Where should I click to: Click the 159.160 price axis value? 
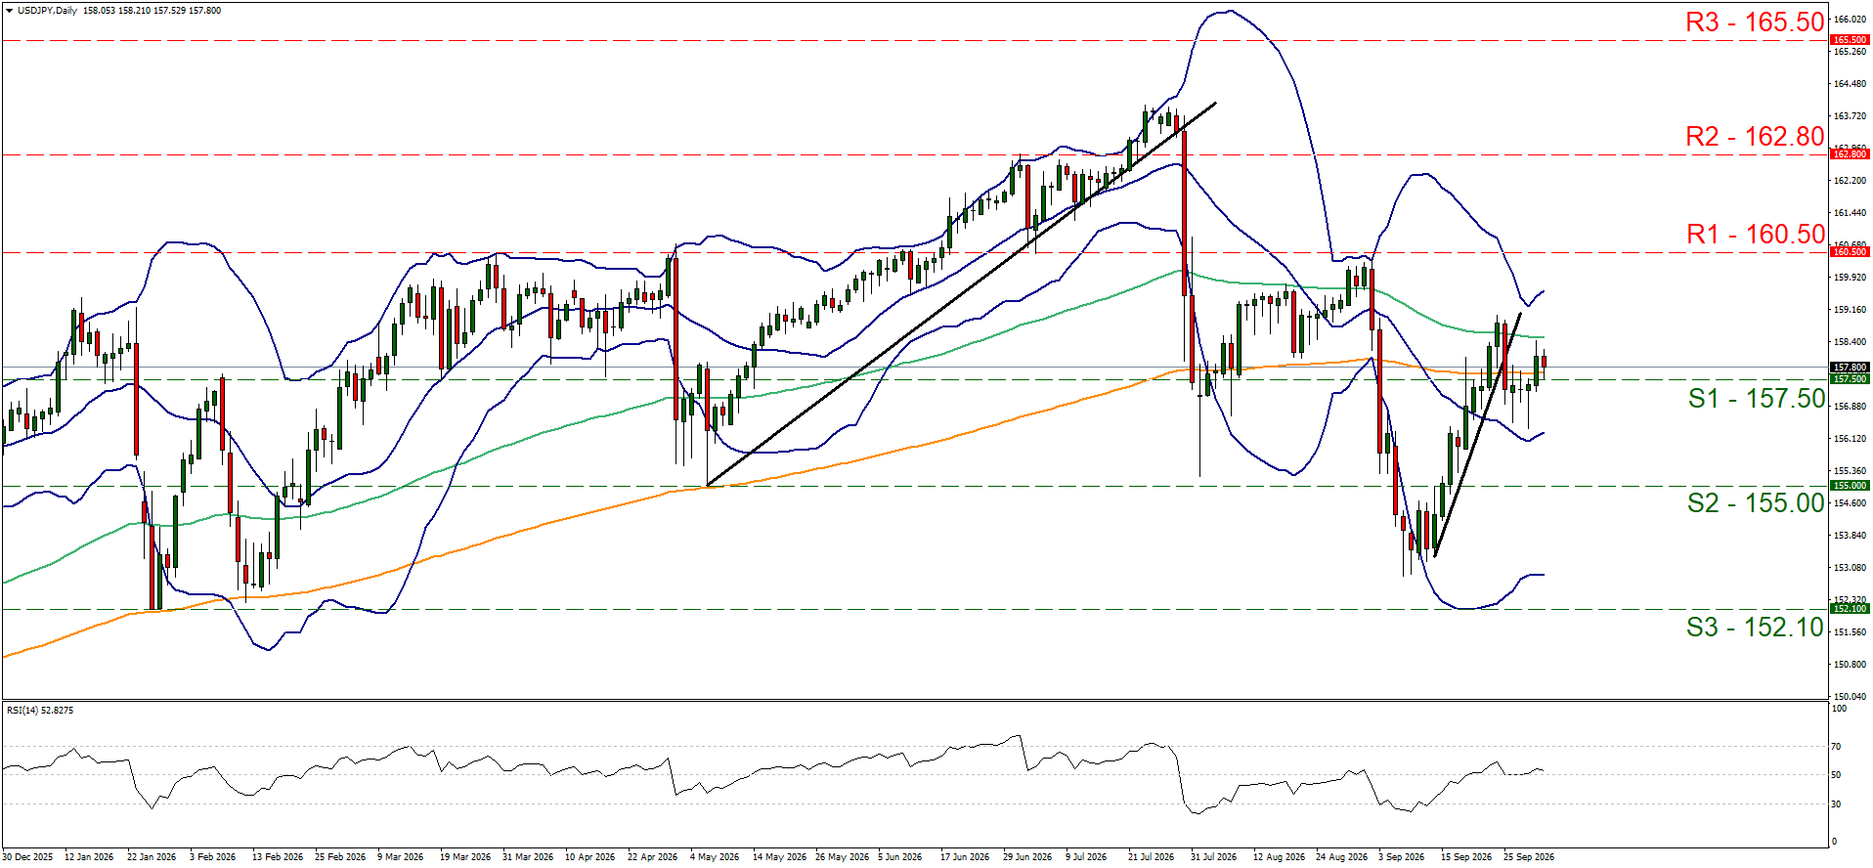1849,310
